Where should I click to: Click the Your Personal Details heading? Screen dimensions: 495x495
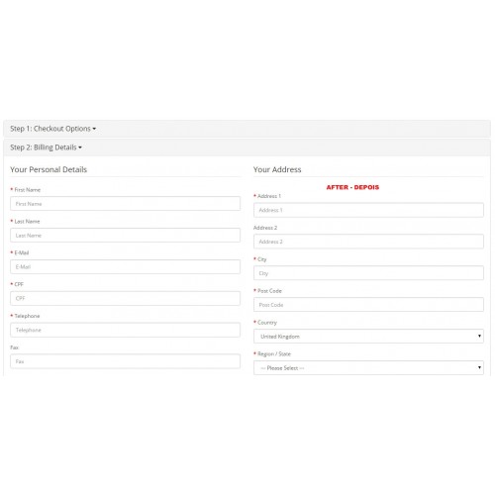pyautogui.click(x=49, y=169)
